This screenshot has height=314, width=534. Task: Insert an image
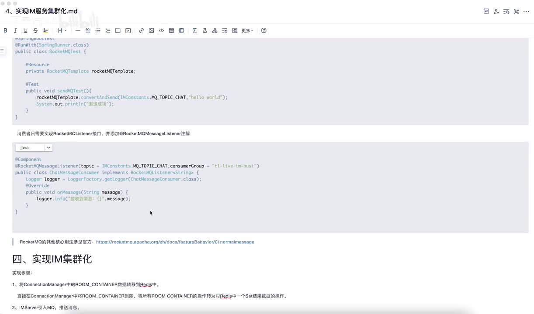coord(151,31)
